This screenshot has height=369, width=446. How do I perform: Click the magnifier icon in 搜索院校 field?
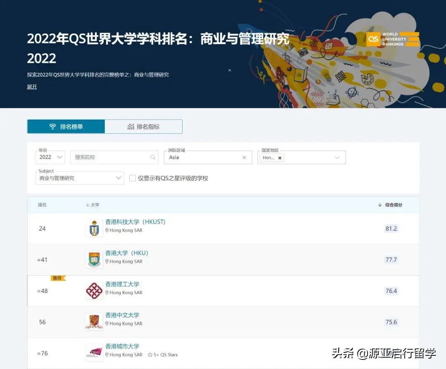(153, 157)
